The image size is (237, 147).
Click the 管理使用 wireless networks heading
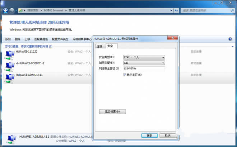pyautogui.click(x=39, y=23)
